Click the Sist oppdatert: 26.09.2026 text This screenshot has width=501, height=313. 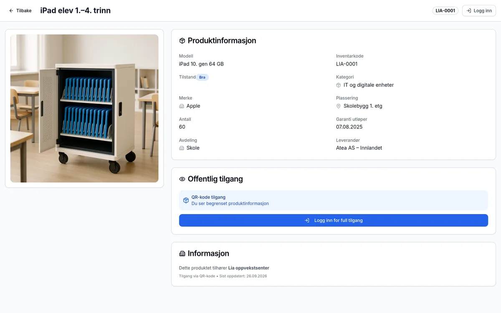[243, 276]
